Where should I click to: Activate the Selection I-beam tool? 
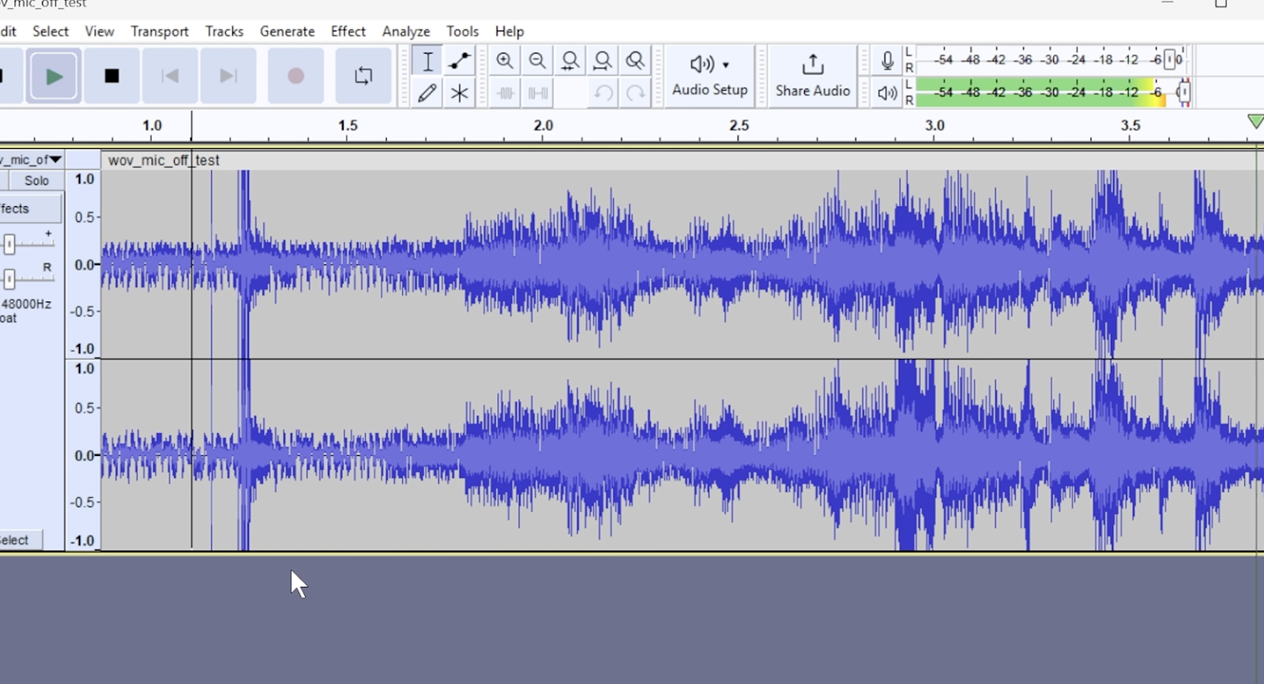coord(427,61)
